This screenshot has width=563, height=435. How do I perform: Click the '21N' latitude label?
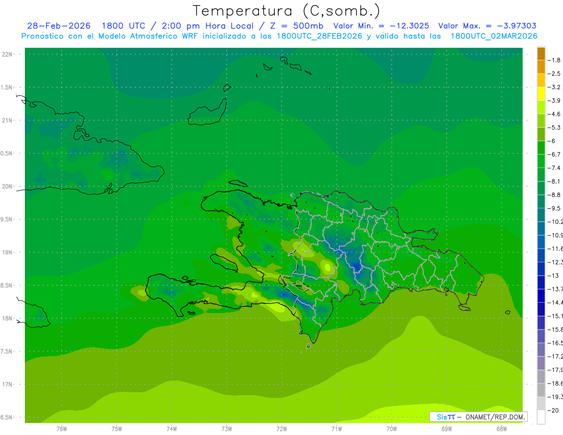click(7, 120)
